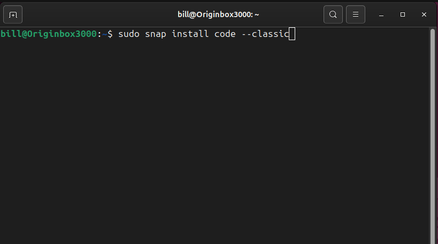Image resolution: width=438 pixels, height=244 pixels.
Task: Maximize the terminal window
Action: [x=403, y=14]
